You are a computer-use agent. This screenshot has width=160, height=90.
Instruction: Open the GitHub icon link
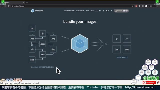tap(96, 11)
